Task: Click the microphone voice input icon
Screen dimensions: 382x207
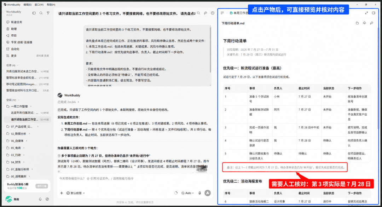Action: pyautogui.click(x=200, y=193)
